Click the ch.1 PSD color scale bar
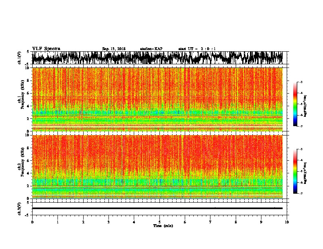 coord(295,104)
